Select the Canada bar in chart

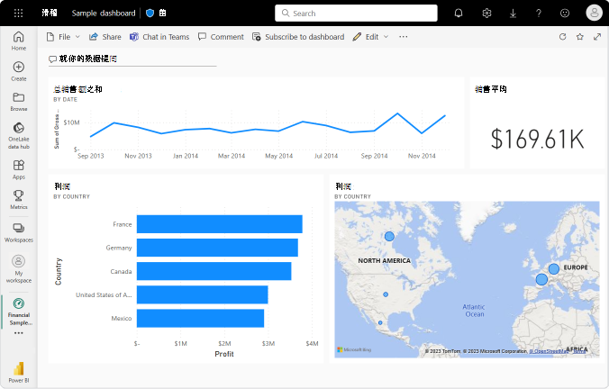(214, 271)
